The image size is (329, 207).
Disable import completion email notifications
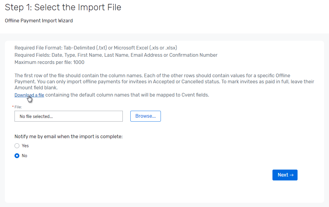coord(17,156)
